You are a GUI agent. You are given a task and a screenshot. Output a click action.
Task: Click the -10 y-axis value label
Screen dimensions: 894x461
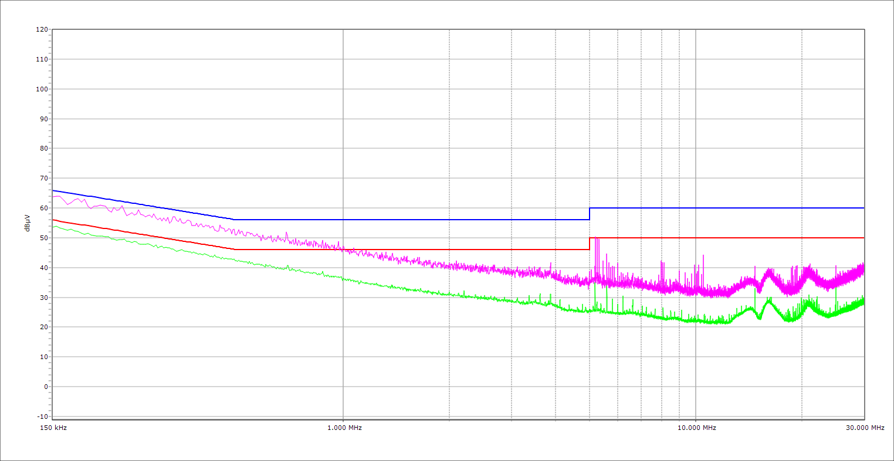[42, 416]
